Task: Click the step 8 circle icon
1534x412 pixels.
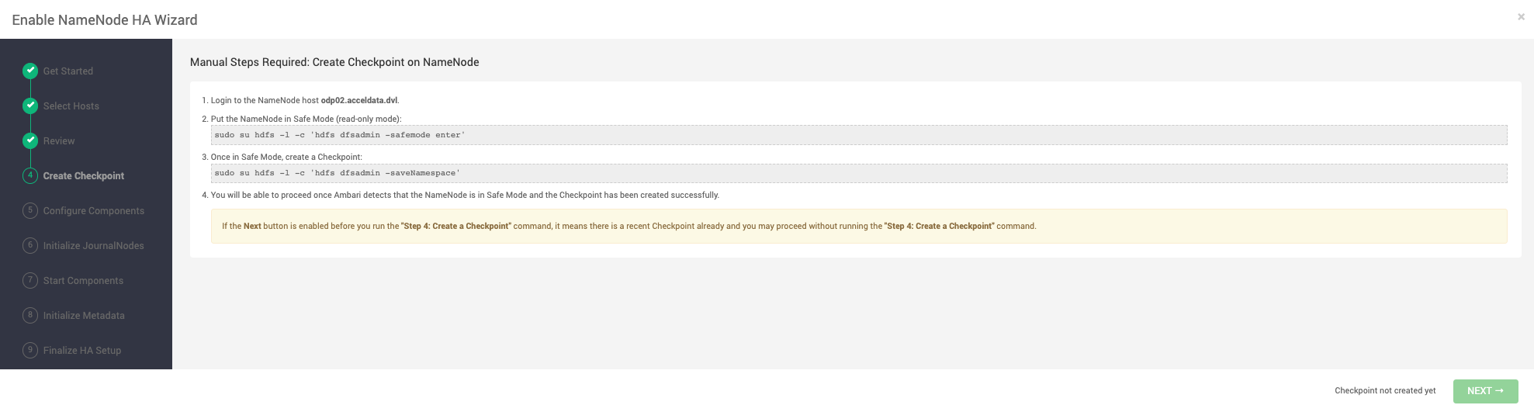Action: click(x=30, y=315)
